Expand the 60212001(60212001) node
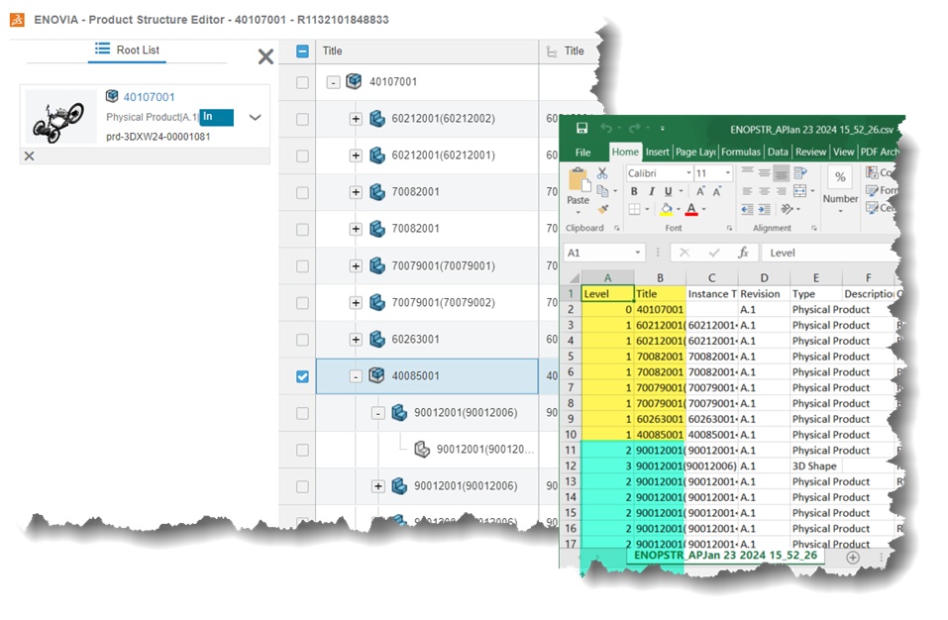The height and width of the screenshot is (620, 948). click(356, 155)
